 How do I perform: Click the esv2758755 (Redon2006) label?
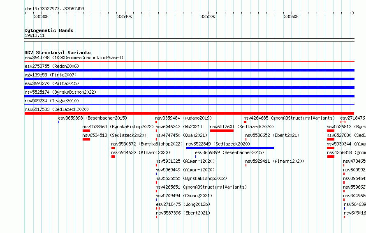[52, 66]
